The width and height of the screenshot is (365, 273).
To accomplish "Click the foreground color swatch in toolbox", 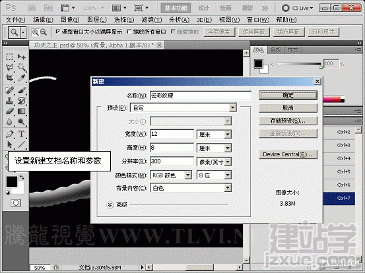I will (12, 181).
